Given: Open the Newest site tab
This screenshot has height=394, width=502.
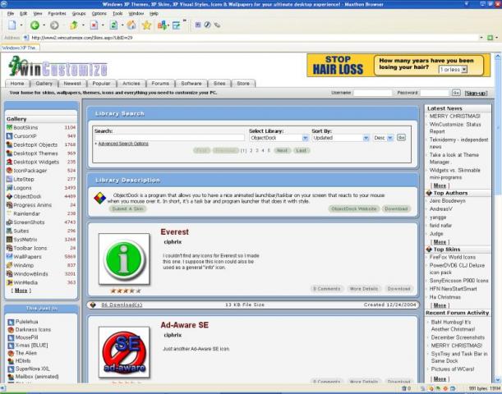Looking at the screenshot, I should (72, 83).
